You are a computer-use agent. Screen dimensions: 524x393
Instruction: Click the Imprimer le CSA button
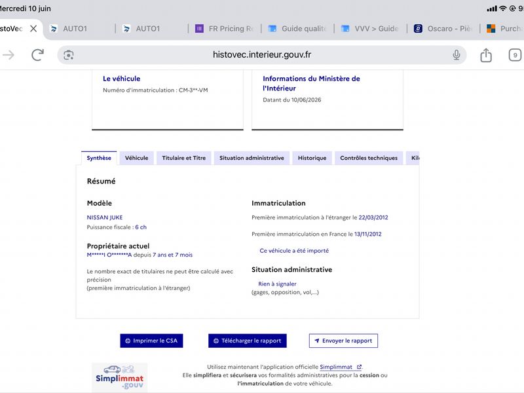coord(151,341)
